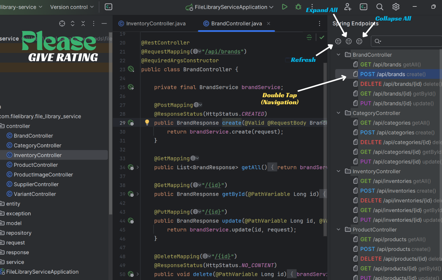Unfold the delete method on line 50
Screen dimensions: 442x280
(138, 274)
